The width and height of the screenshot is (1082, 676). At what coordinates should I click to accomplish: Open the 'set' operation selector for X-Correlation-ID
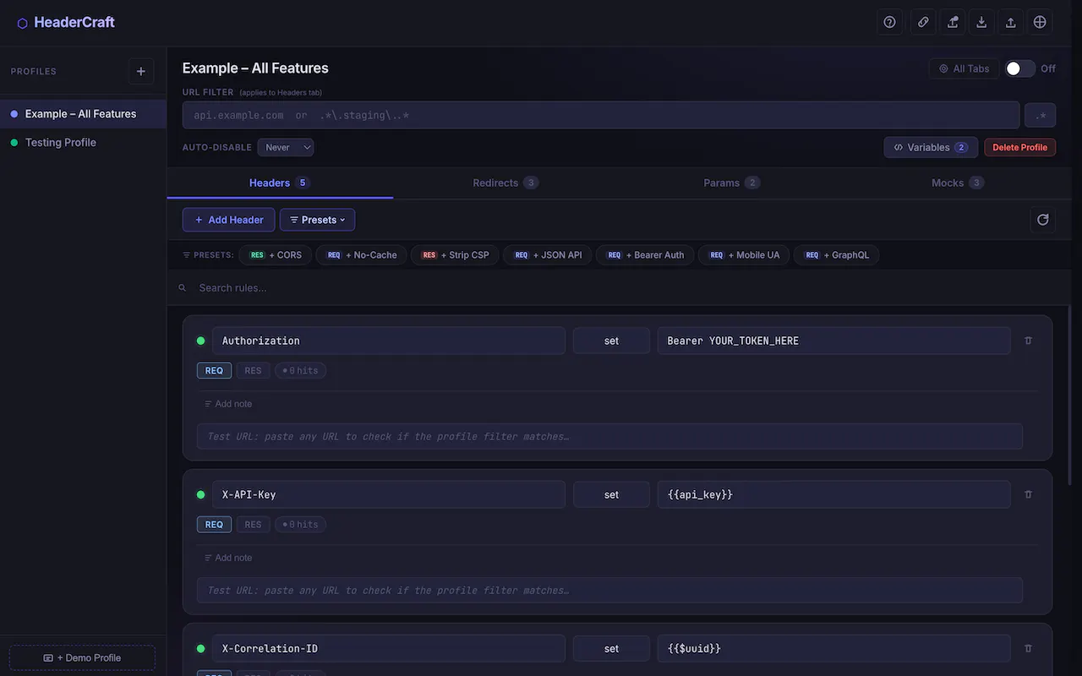click(x=611, y=648)
